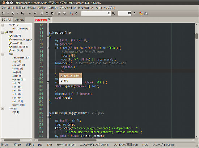The height and width of the screenshot is (148, 199).
Task: Click the editor vertical scrollbar thumb
Action: (196, 36)
